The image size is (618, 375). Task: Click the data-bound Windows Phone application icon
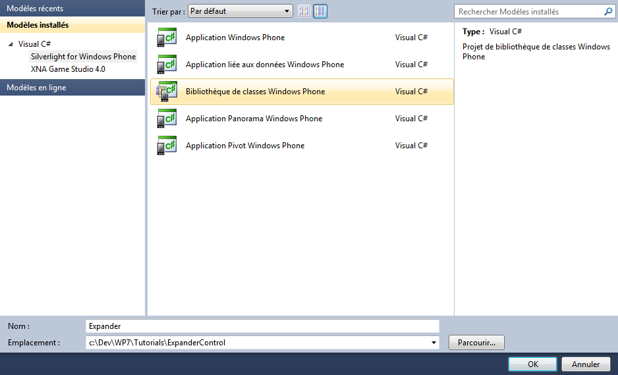(167, 65)
